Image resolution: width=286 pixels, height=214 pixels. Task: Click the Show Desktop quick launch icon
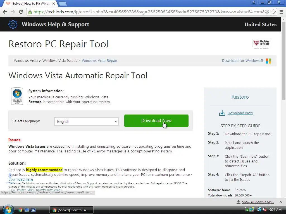[x=27, y=210]
